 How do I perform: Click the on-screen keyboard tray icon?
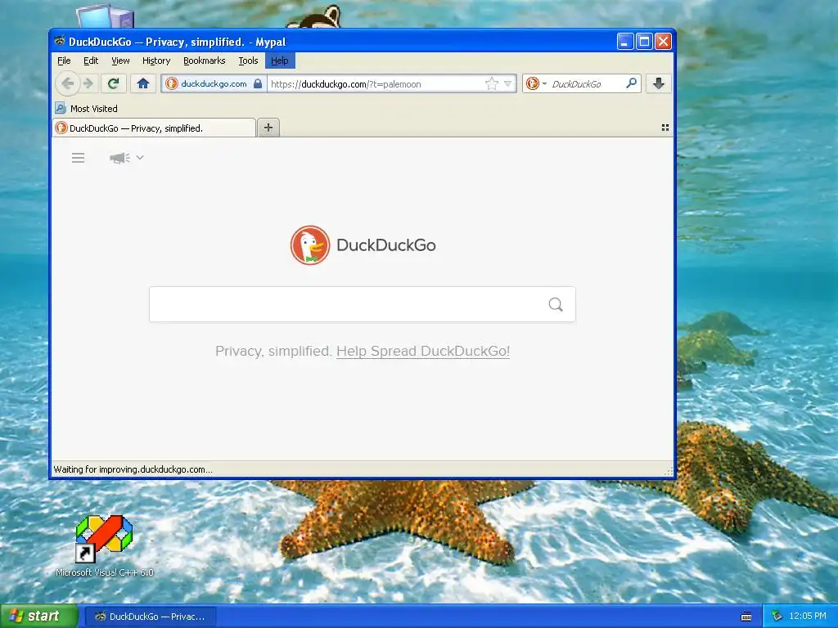coord(746,617)
